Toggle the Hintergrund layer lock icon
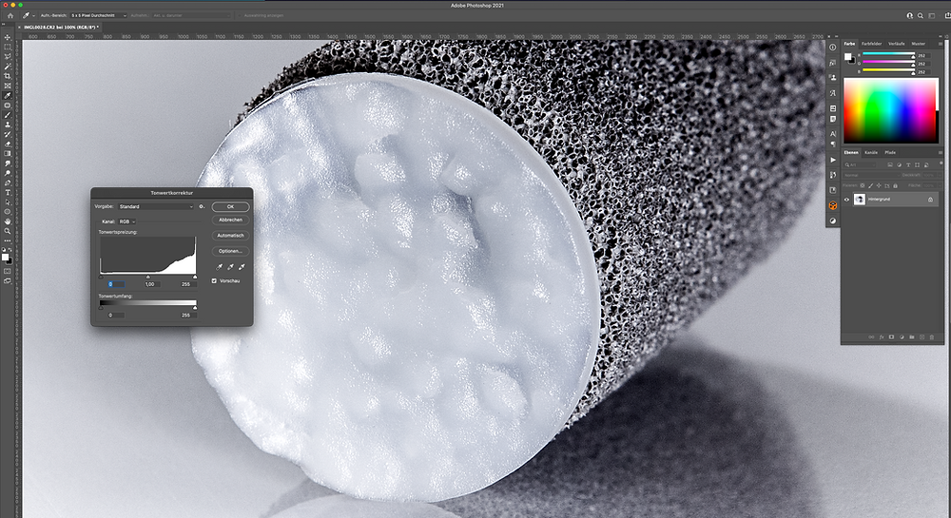Image resolution: width=951 pixels, height=518 pixels. (x=930, y=200)
